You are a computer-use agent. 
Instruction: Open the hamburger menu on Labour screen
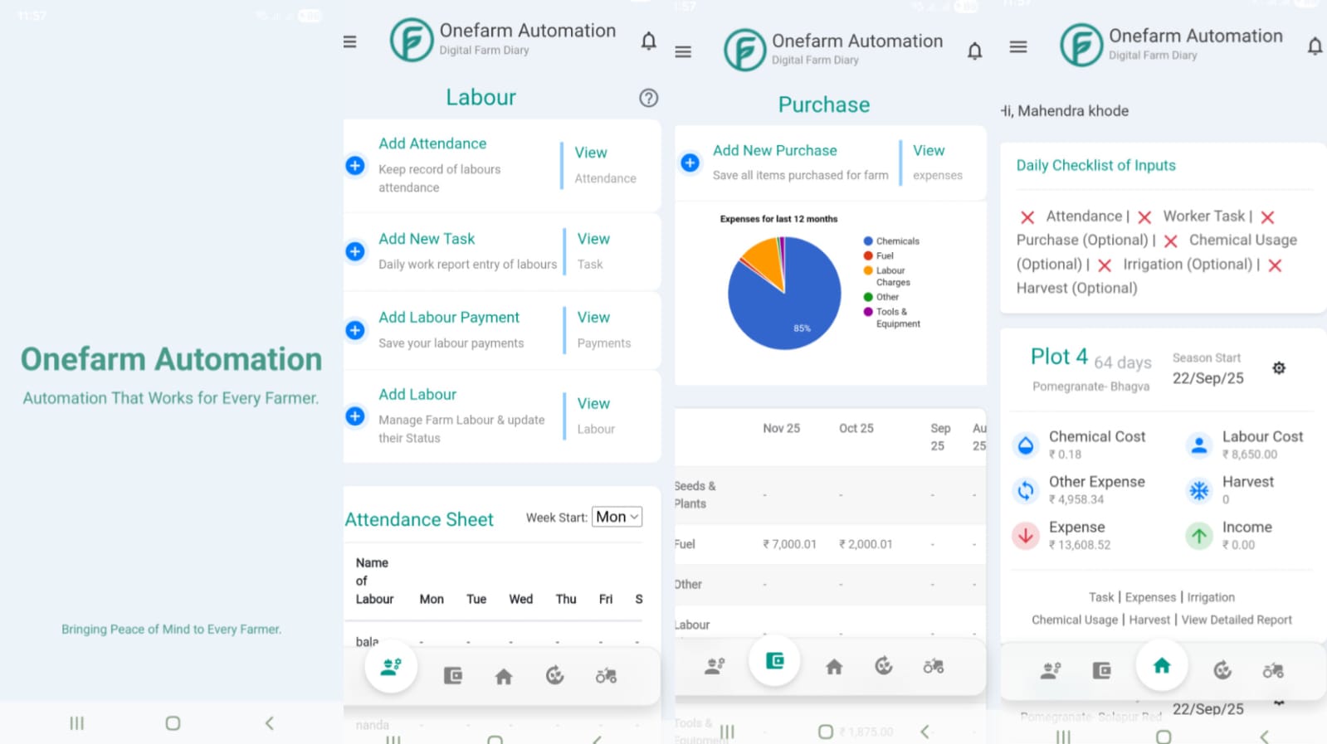350,41
